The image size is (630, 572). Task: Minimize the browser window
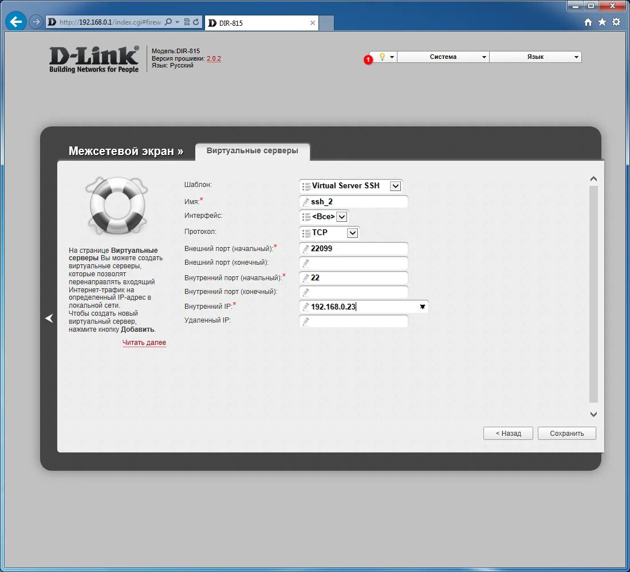[576, 6]
